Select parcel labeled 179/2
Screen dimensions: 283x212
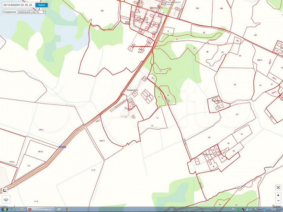[12, 162]
